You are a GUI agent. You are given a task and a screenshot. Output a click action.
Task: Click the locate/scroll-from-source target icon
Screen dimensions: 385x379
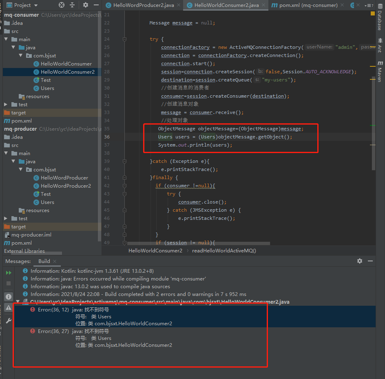click(x=62, y=5)
